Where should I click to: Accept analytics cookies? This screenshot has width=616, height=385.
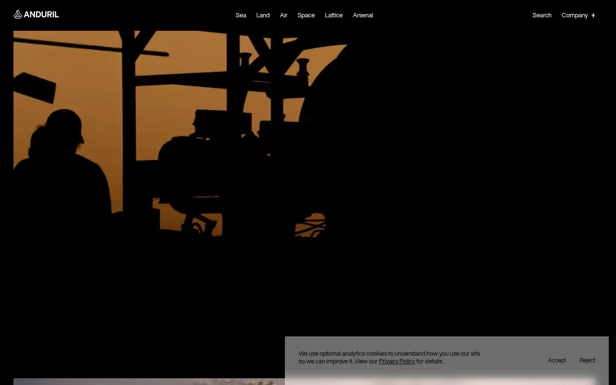pos(557,360)
